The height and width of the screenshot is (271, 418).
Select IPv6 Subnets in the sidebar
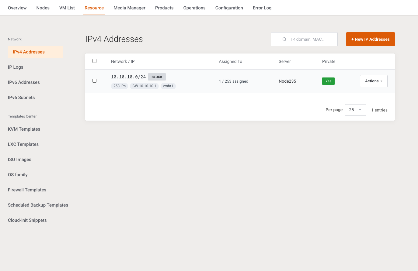(21, 98)
